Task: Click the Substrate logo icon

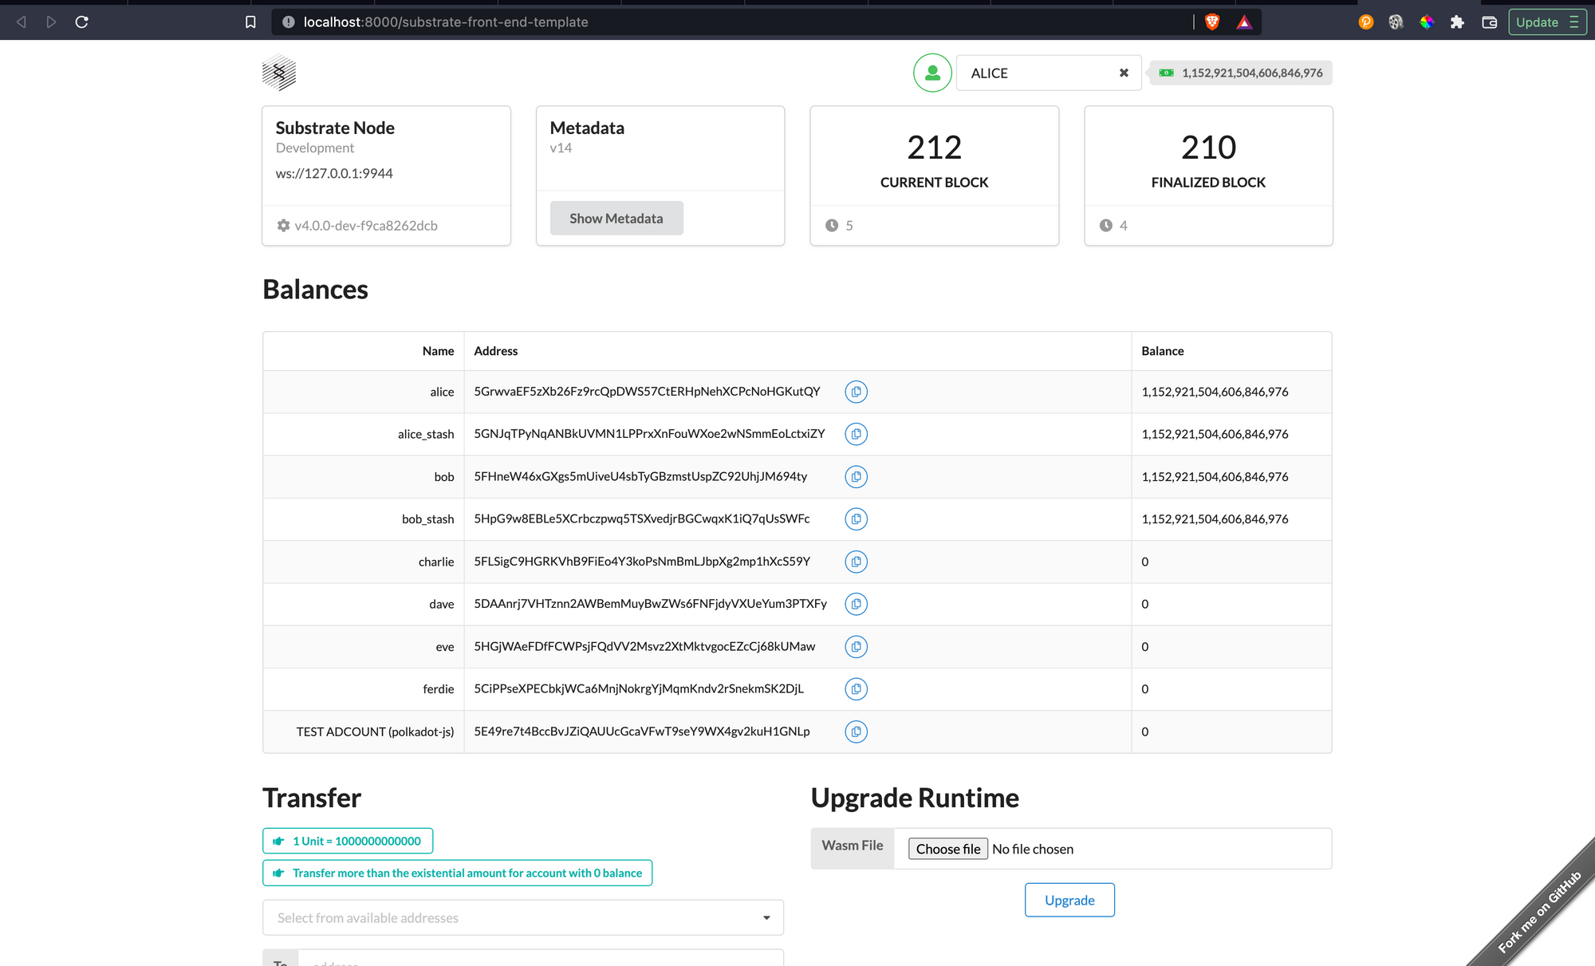Action: coord(279,73)
